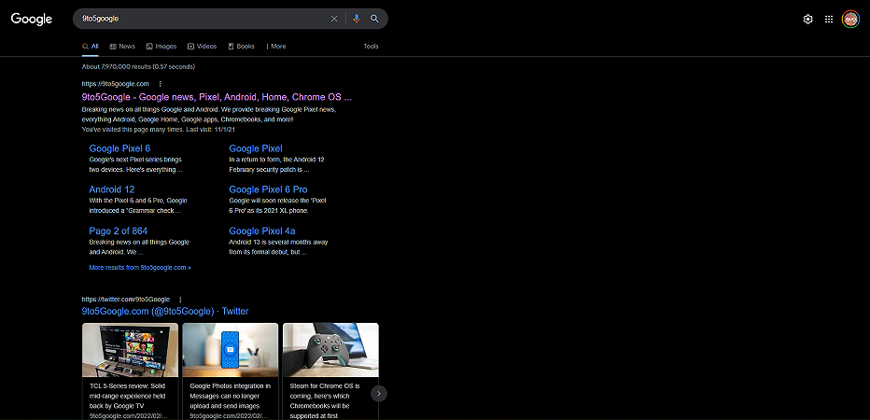Switch to the Books tab

tap(242, 47)
